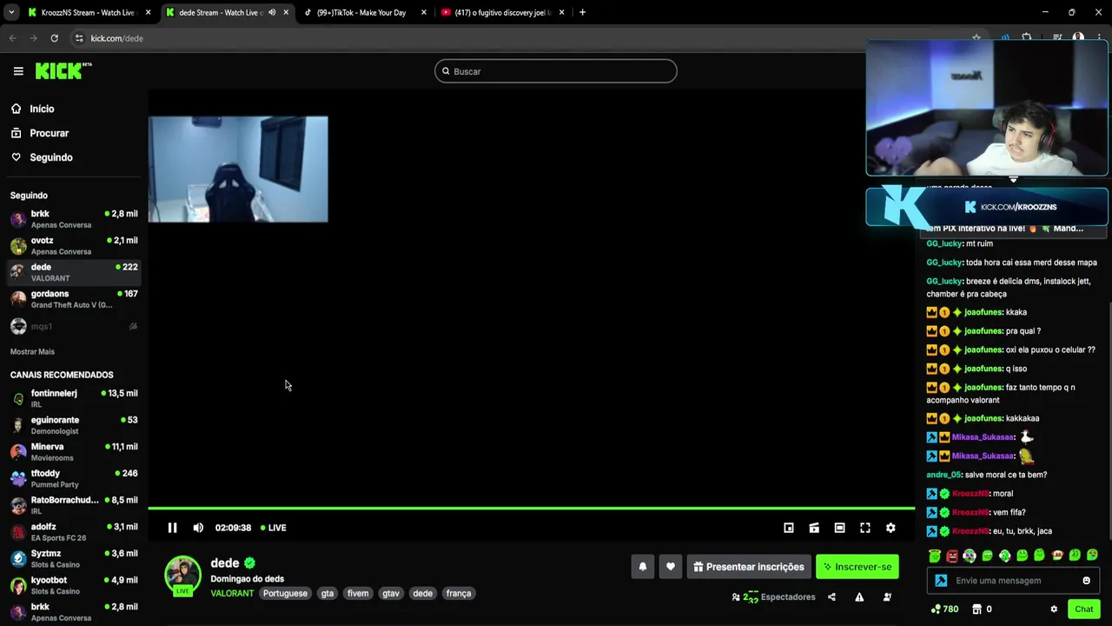Click the fivem tag
The height and width of the screenshot is (626, 1112).
pos(358,594)
